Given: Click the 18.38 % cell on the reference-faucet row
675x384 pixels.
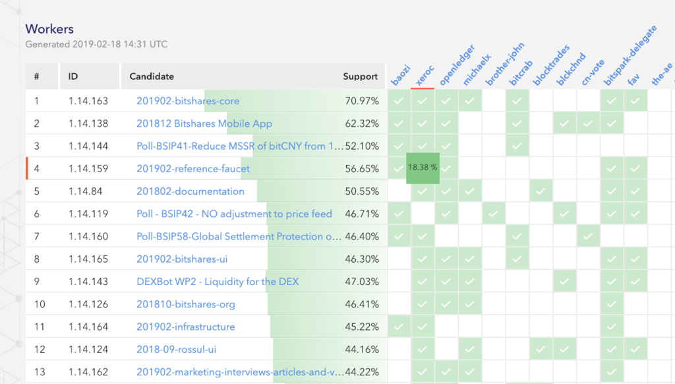Looking at the screenshot, I should click(x=423, y=168).
